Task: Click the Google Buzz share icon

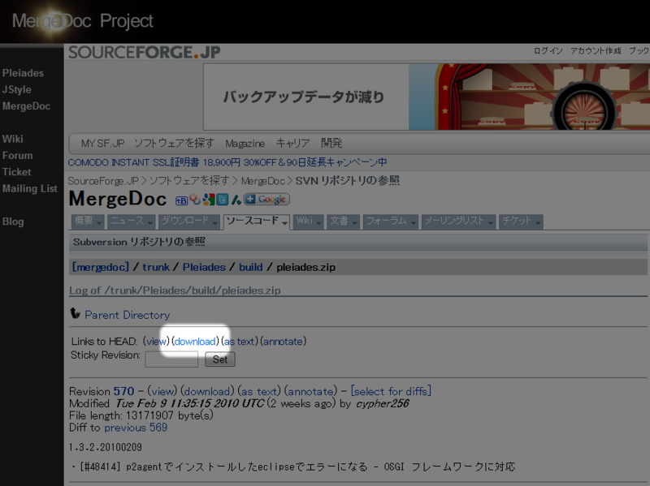Action: pos(209,200)
